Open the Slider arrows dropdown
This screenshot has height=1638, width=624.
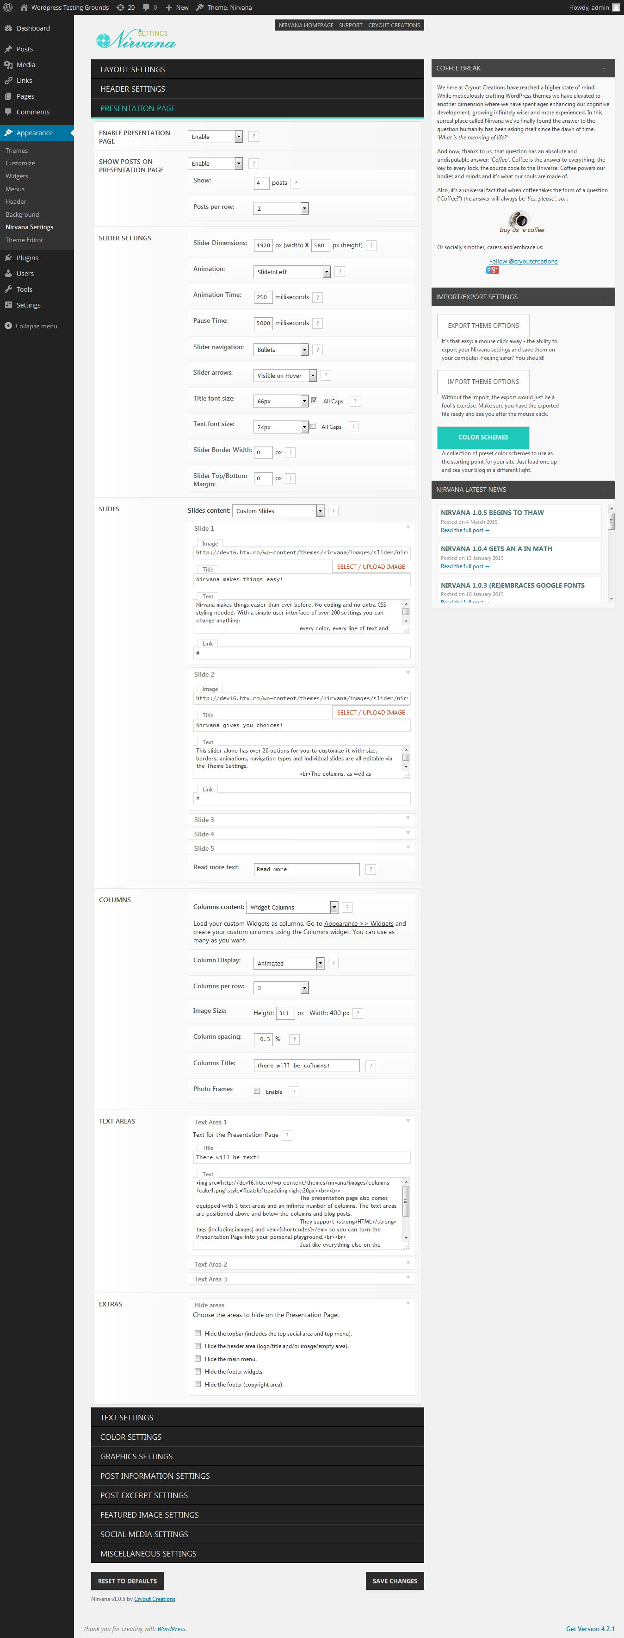(x=285, y=376)
